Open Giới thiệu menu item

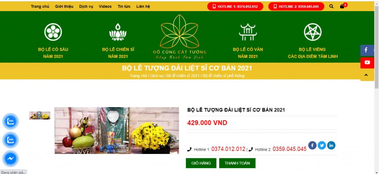click(x=64, y=7)
